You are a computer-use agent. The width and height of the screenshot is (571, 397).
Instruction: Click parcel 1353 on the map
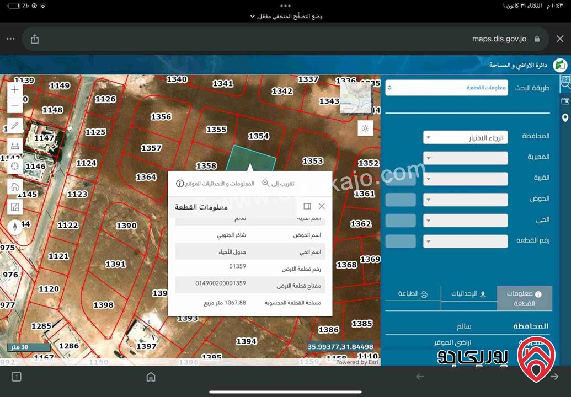312,161
